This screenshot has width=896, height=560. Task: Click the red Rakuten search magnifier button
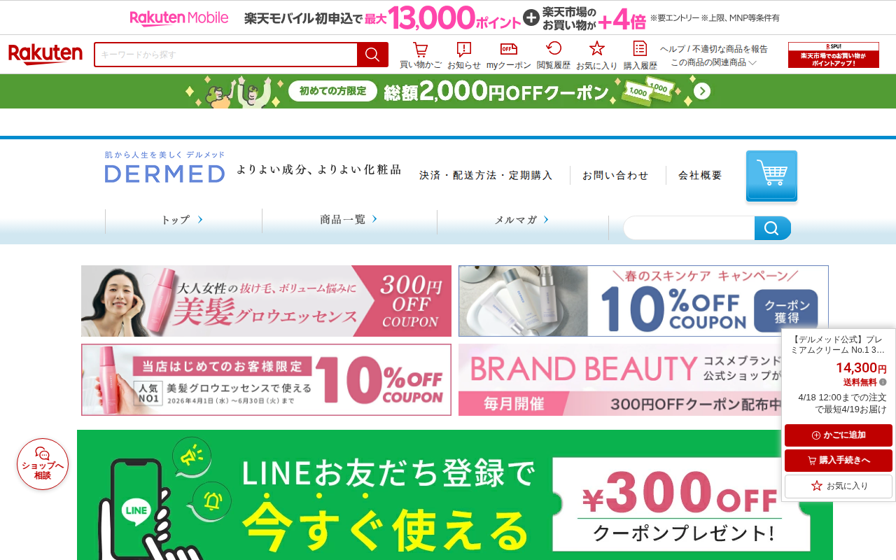(372, 55)
